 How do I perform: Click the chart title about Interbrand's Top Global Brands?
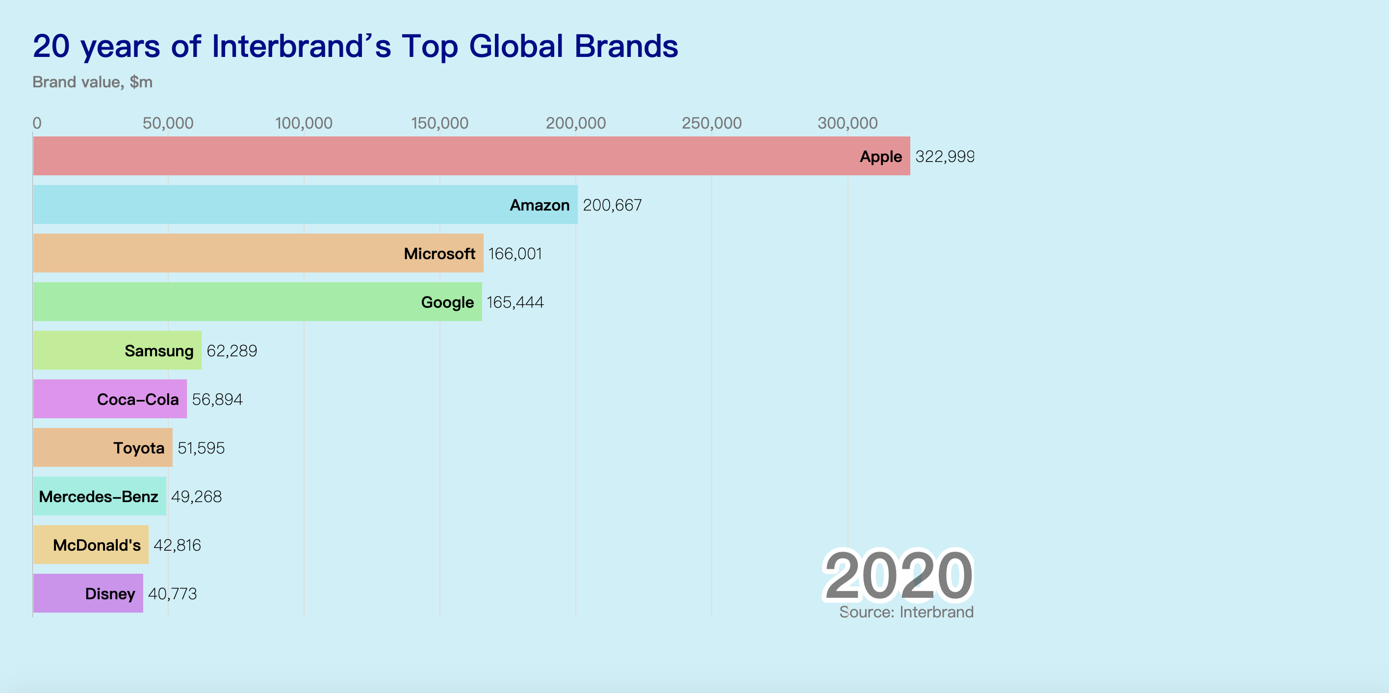tap(355, 47)
